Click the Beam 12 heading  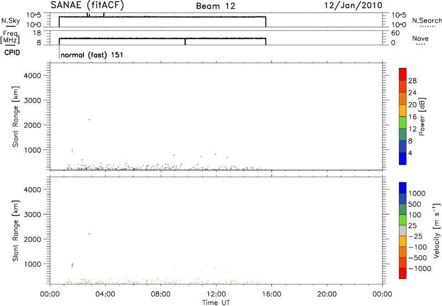coord(215,6)
